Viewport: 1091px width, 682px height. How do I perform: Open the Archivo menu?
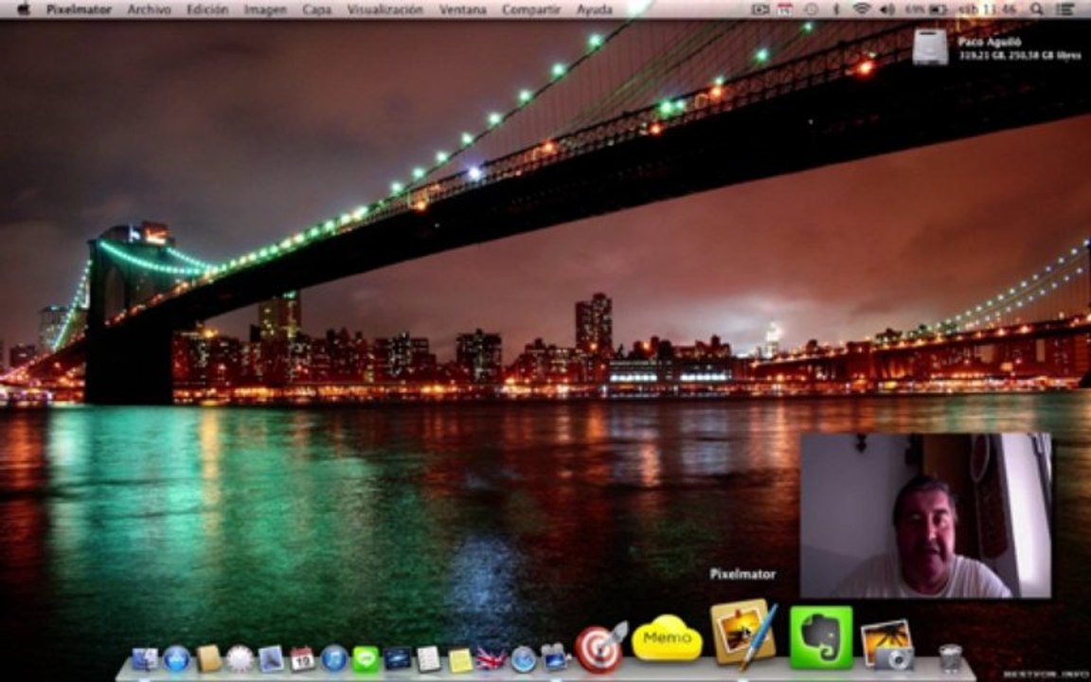tap(149, 9)
